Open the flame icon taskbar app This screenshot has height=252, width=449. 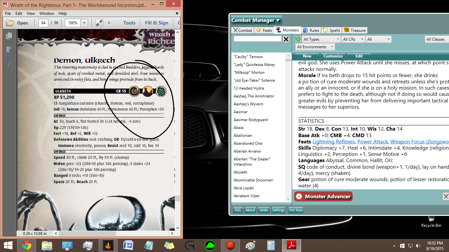click(108, 245)
